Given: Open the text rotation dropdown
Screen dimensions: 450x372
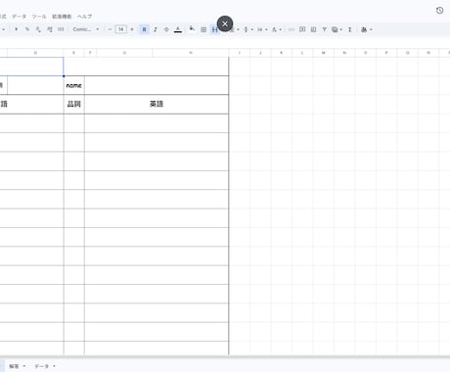Looking at the screenshot, I should [277, 29].
